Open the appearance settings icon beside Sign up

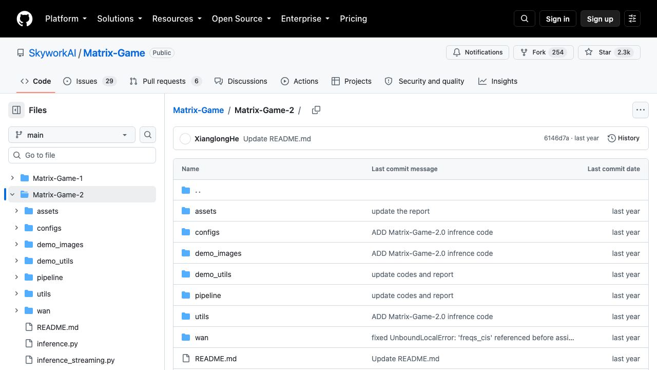point(632,18)
